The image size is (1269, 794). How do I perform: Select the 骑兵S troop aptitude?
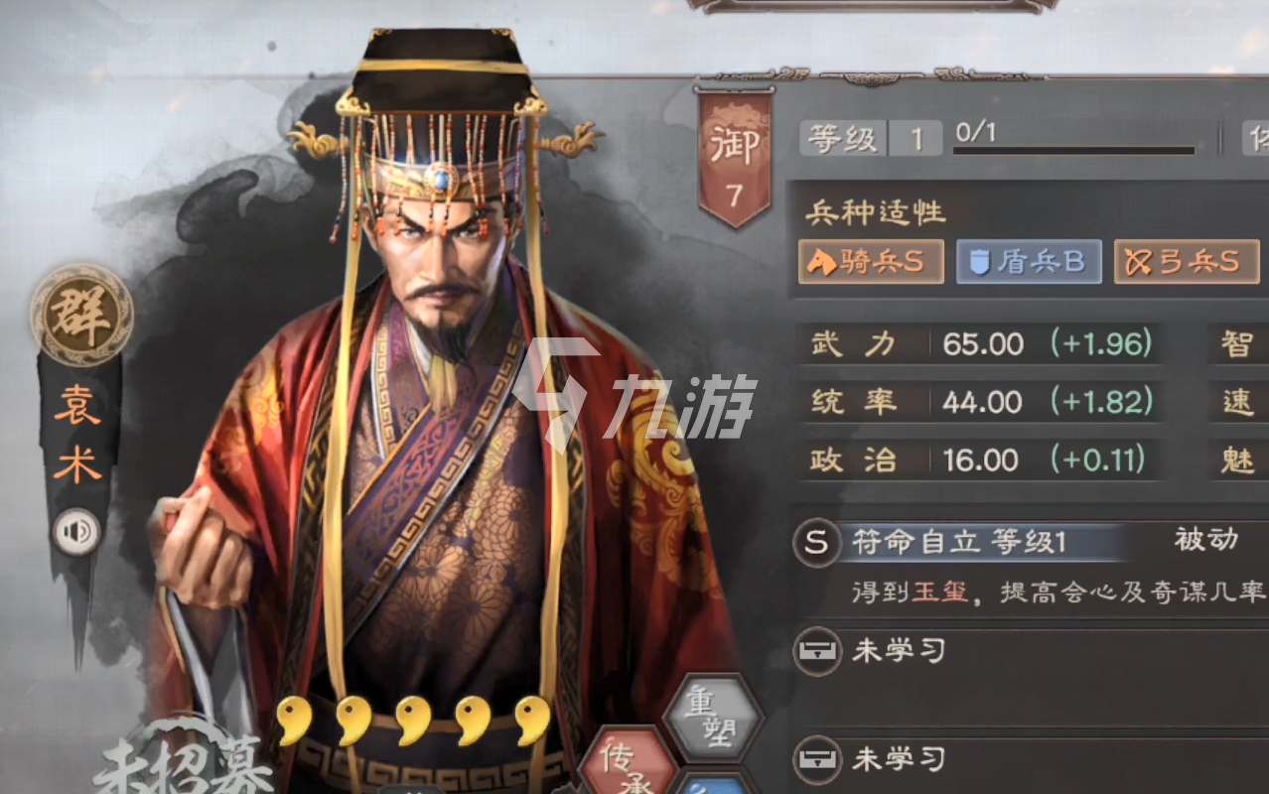pyautogui.click(x=871, y=262)
